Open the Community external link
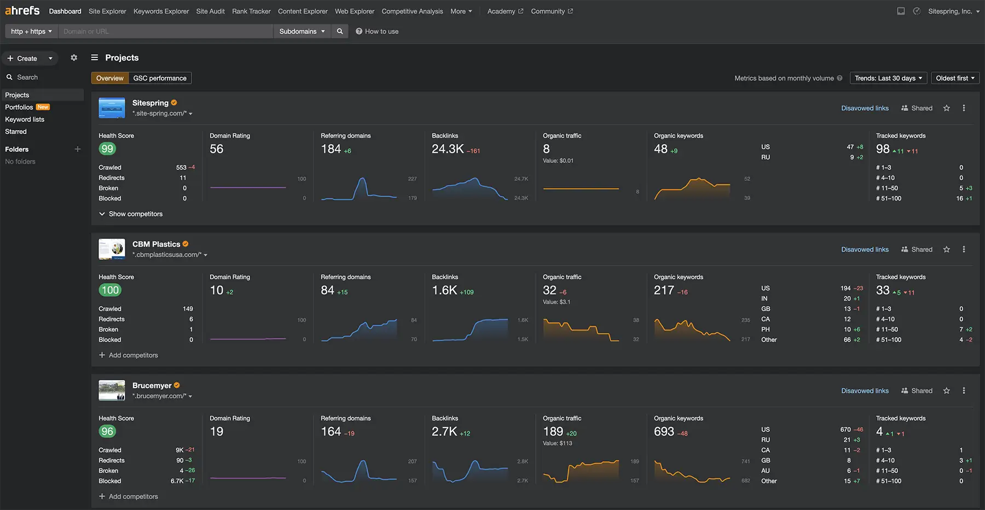This screenshot has height=510, width=985. tap(552, 11)
